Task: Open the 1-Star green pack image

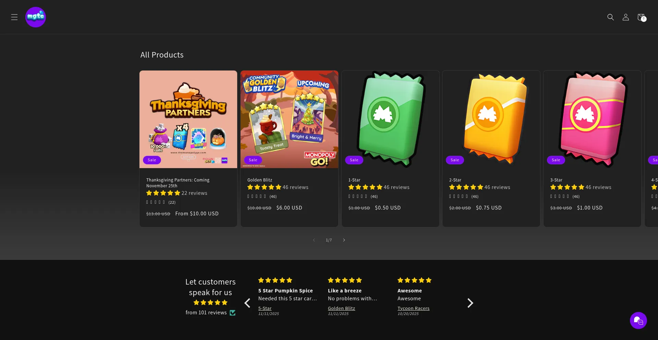Action: click(390, 119)
